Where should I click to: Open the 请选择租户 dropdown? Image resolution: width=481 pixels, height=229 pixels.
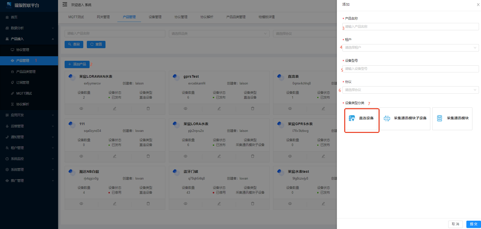411,48
